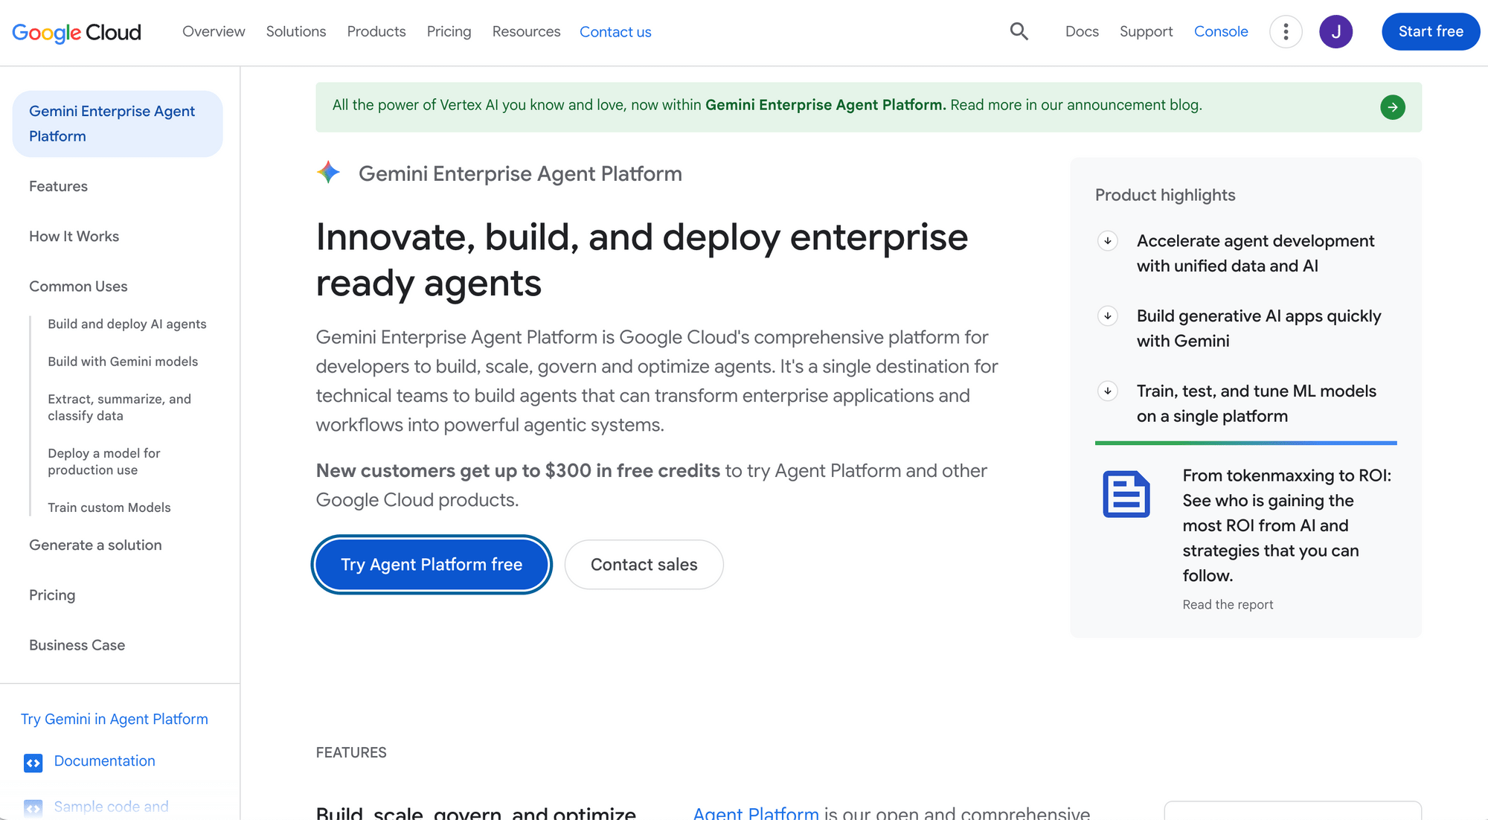Open the Solutions menu
This screenshot has width=1488, height=820.
[x=296, y=32]
